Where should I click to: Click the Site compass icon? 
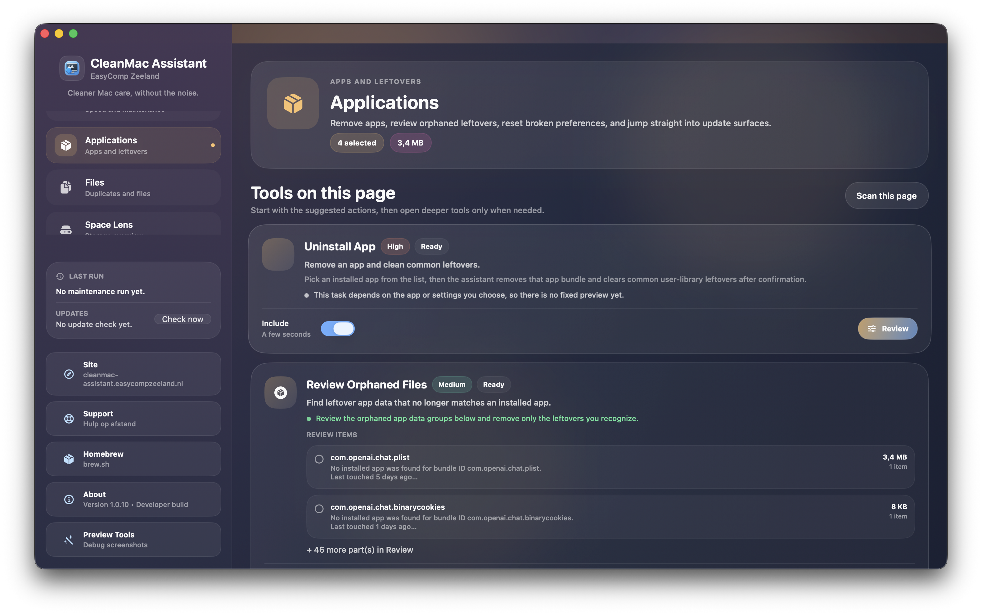69,374
